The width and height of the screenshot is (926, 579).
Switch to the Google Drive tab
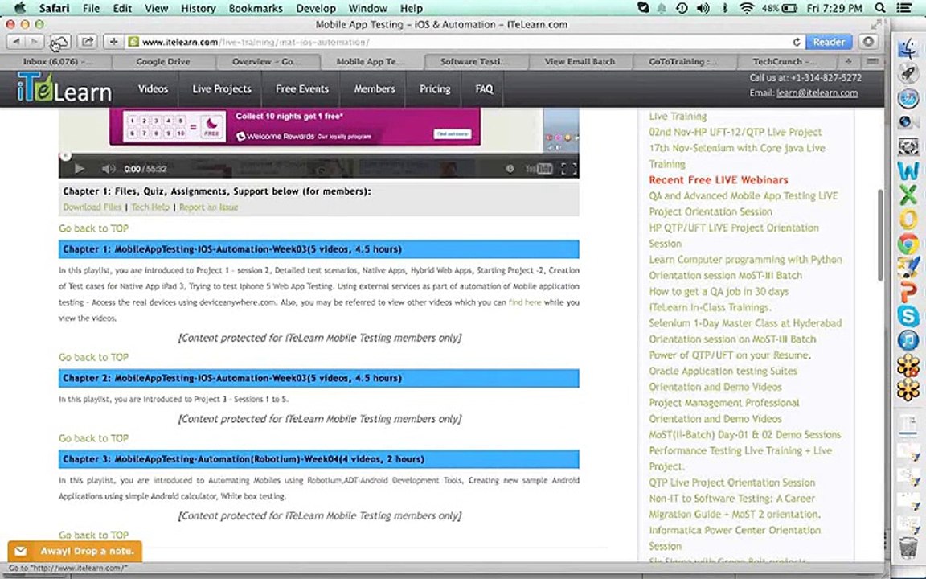[x=163, y=61]
